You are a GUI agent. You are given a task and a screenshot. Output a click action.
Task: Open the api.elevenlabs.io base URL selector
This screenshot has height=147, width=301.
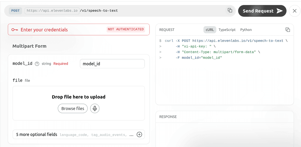click(52, 11)
